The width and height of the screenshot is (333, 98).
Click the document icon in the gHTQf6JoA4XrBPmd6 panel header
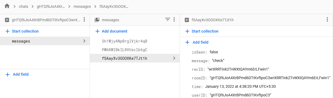(7, 20)
